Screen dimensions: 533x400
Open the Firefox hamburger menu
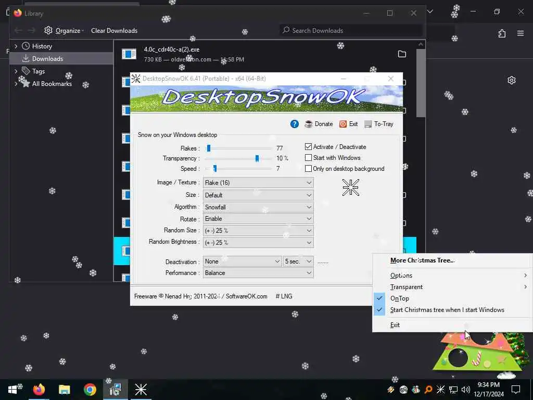[521, 33]
